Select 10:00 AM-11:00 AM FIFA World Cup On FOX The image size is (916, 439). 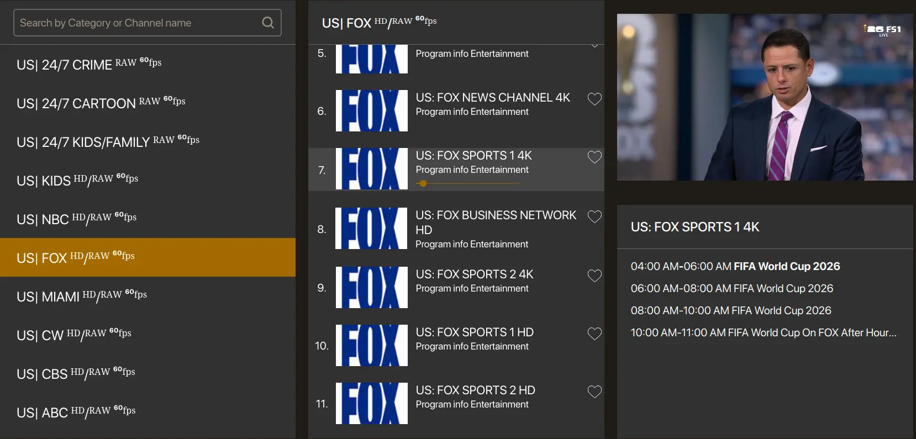tap(764, 332)
